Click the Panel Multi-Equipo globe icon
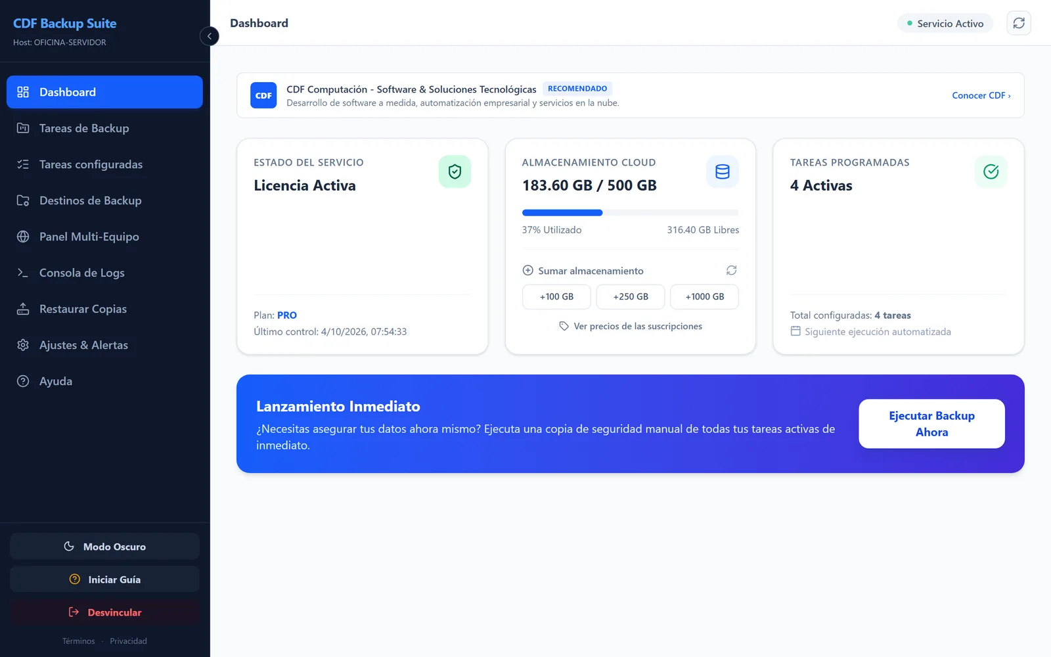 click(23, 237)
